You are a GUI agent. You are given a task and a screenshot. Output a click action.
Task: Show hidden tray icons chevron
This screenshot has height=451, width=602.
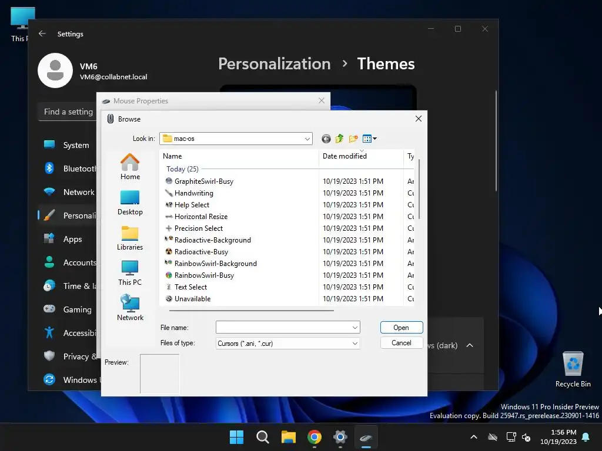tap(474, 437)
